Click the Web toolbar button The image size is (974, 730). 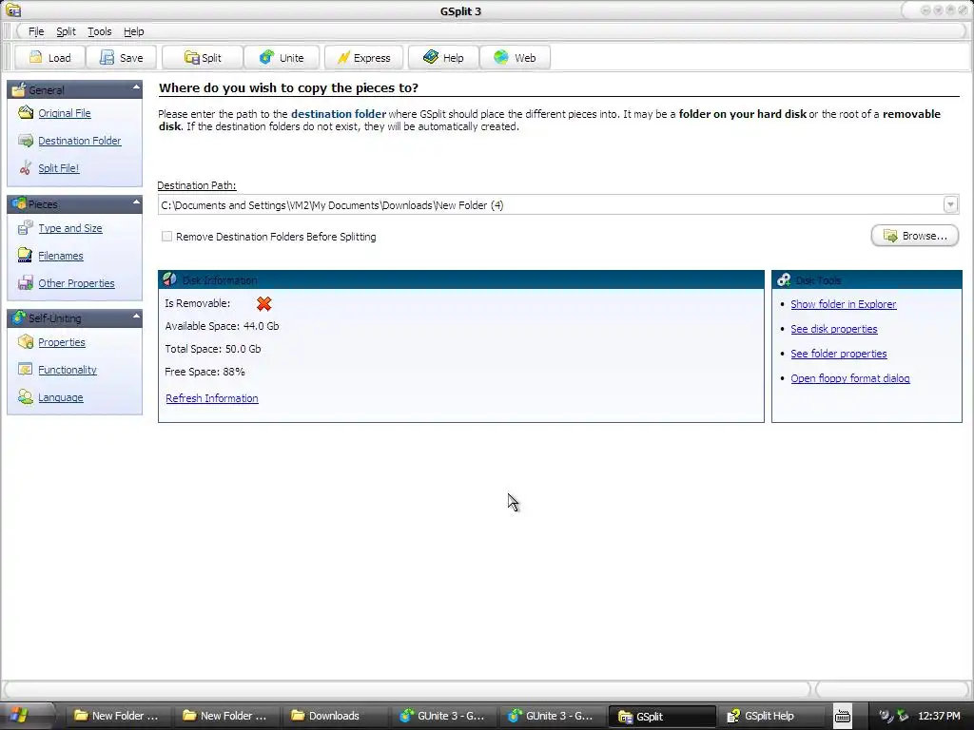click(515, 58)
